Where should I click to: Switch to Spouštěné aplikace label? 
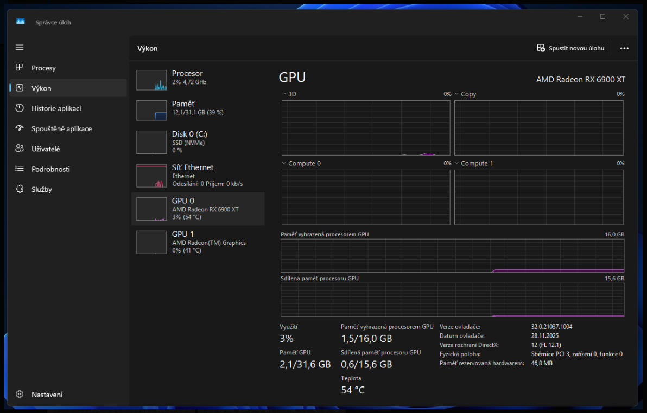click(62, 128)
